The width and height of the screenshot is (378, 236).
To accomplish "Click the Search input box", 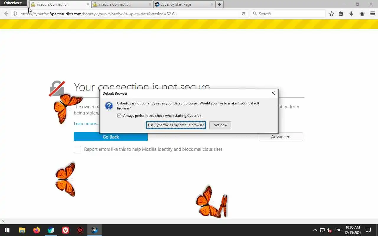I will 288,14.
